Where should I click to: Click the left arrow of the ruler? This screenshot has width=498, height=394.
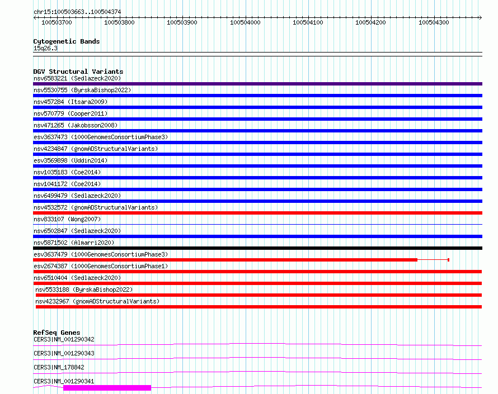point(35,18)
